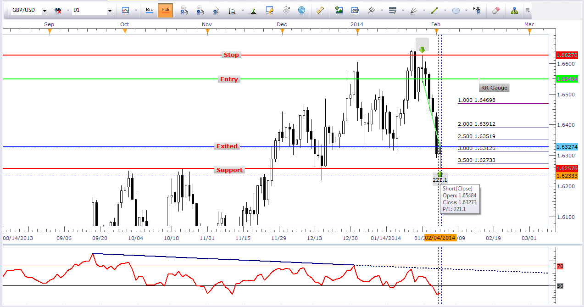The image size is (584, 307).
Task: Click the Exited line label
Action: click(227, 146)
